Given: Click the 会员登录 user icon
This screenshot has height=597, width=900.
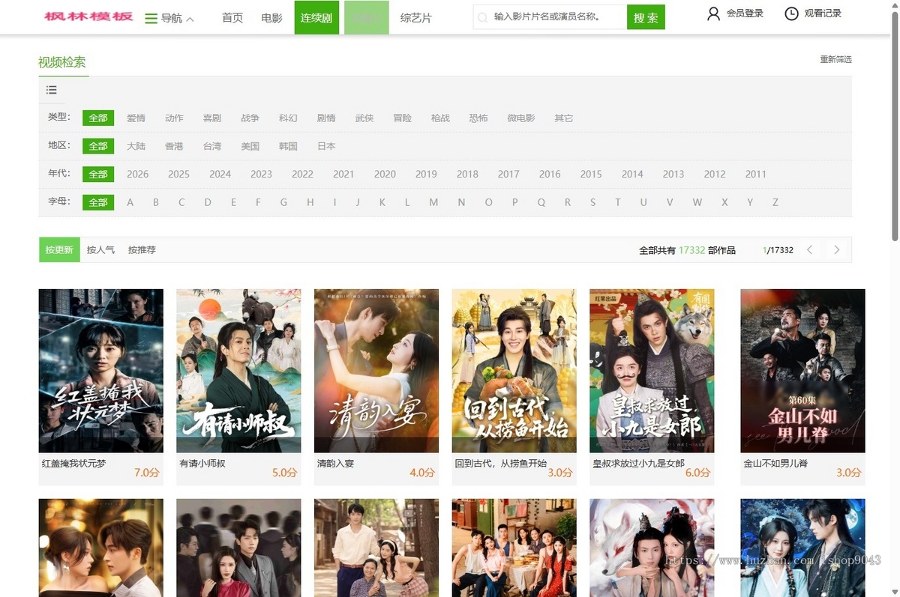Looking at the screenshot, I should point(713,13).
